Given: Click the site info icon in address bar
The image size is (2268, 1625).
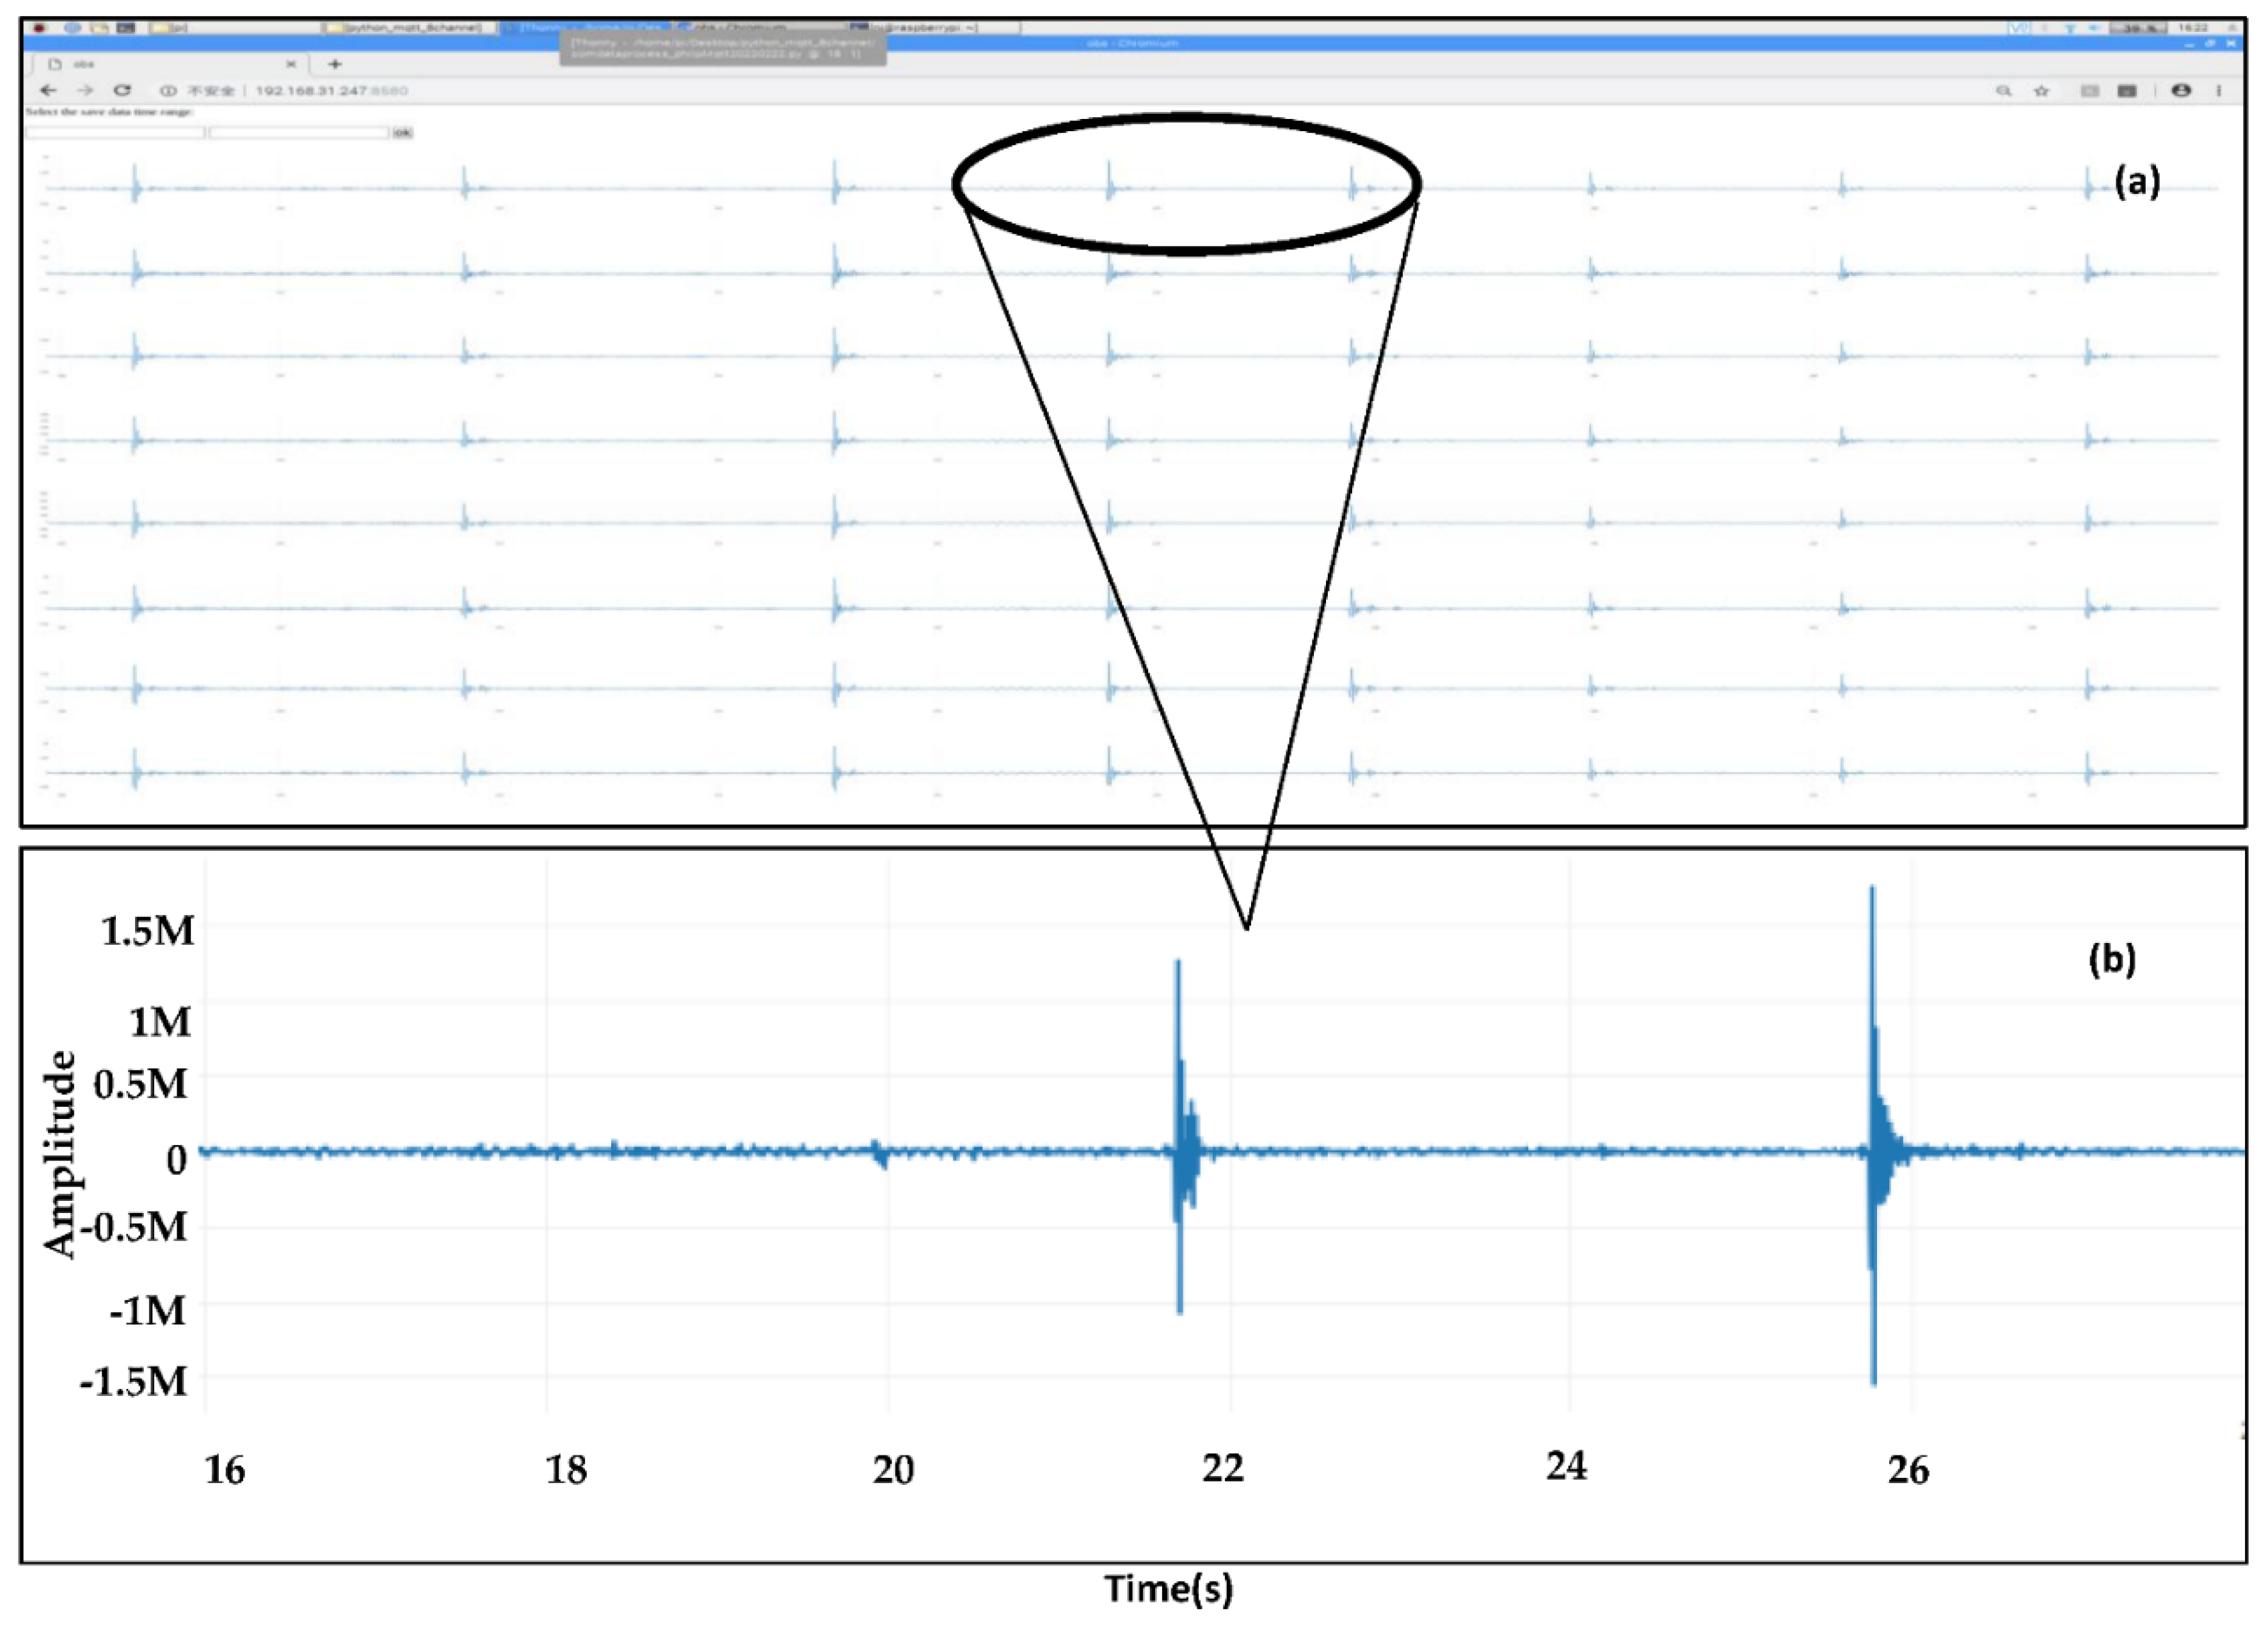Looking at the screenshot, I should 168,90.
